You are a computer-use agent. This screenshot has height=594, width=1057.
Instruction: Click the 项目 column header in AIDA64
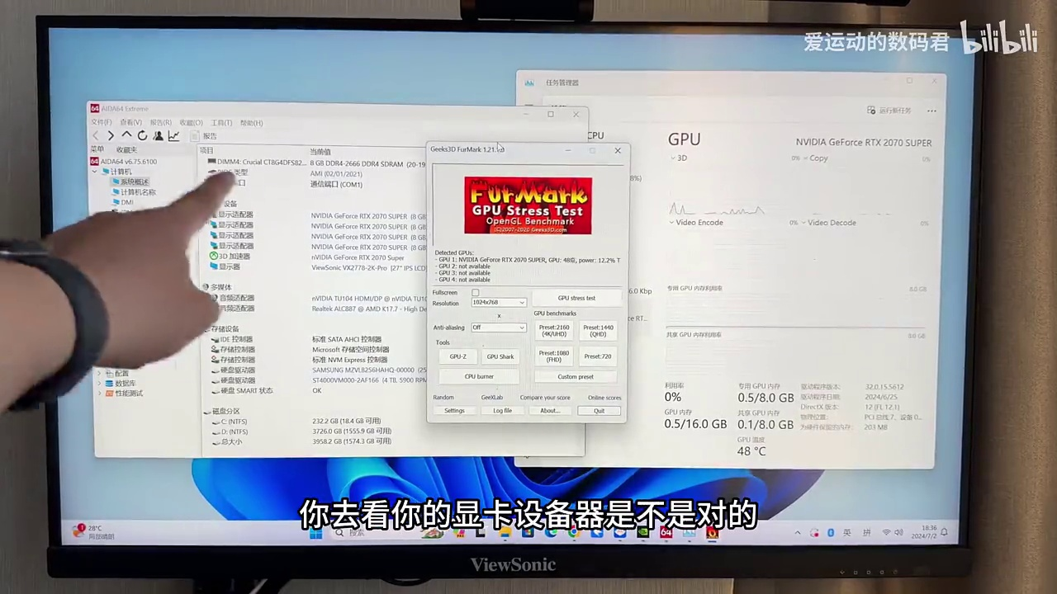coord(206,151)
